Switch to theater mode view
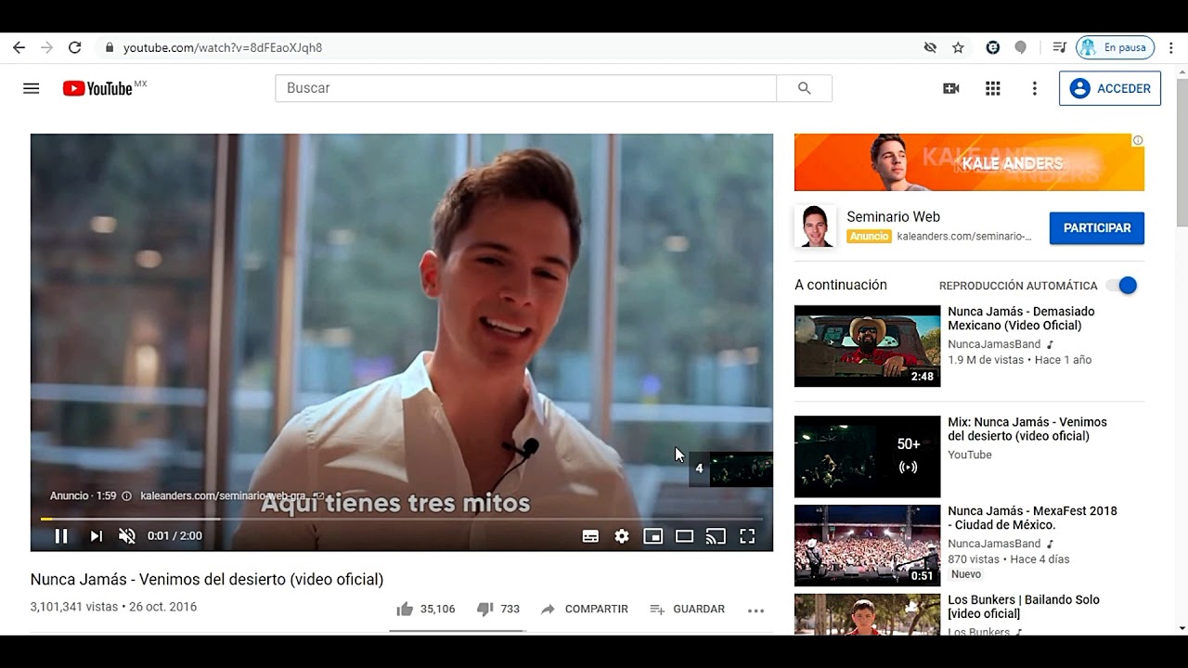 (x=684, y=536)
